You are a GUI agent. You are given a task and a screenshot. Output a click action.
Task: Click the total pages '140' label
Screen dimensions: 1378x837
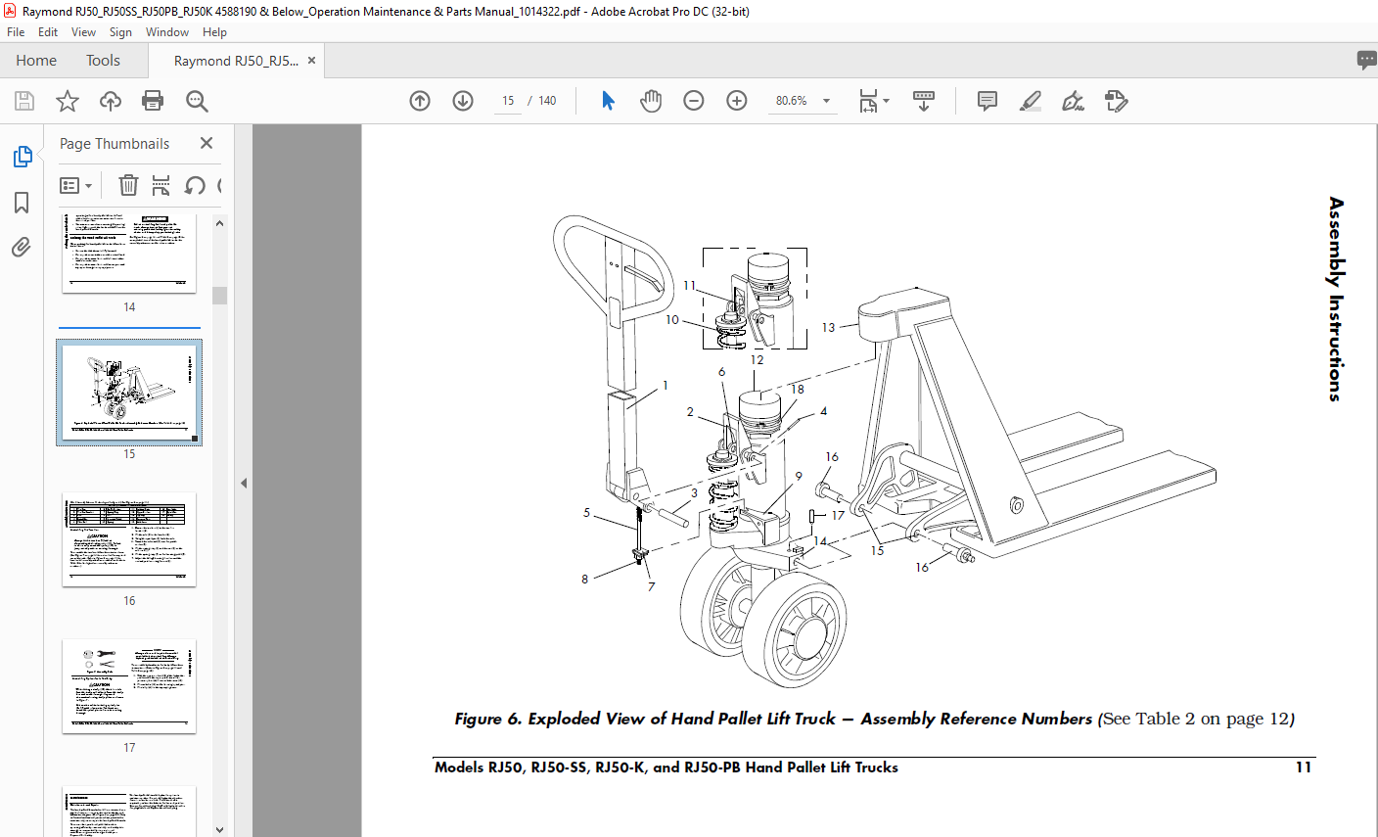pyautogui.click(x=547, y=101)
